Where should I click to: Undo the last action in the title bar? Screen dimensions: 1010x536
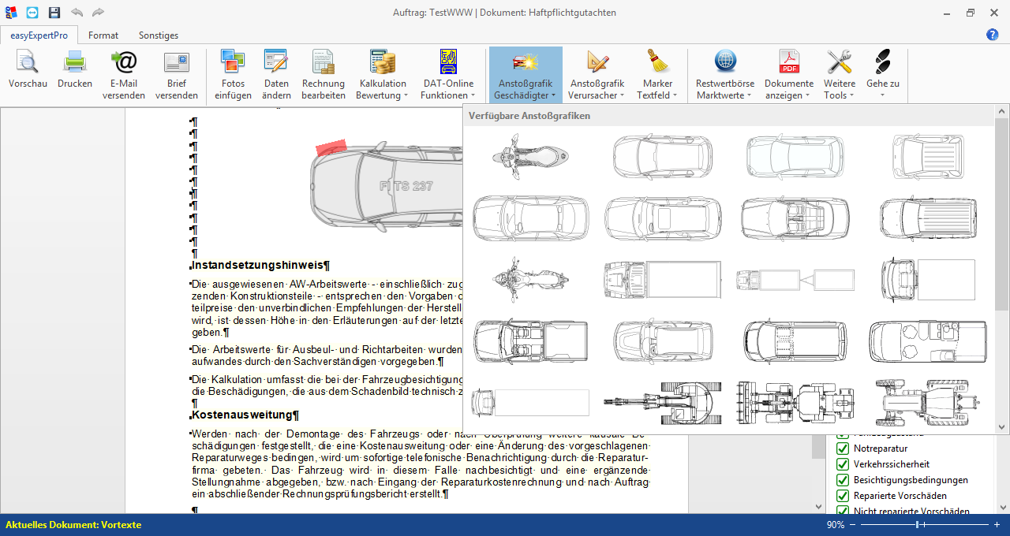(77, 13)
